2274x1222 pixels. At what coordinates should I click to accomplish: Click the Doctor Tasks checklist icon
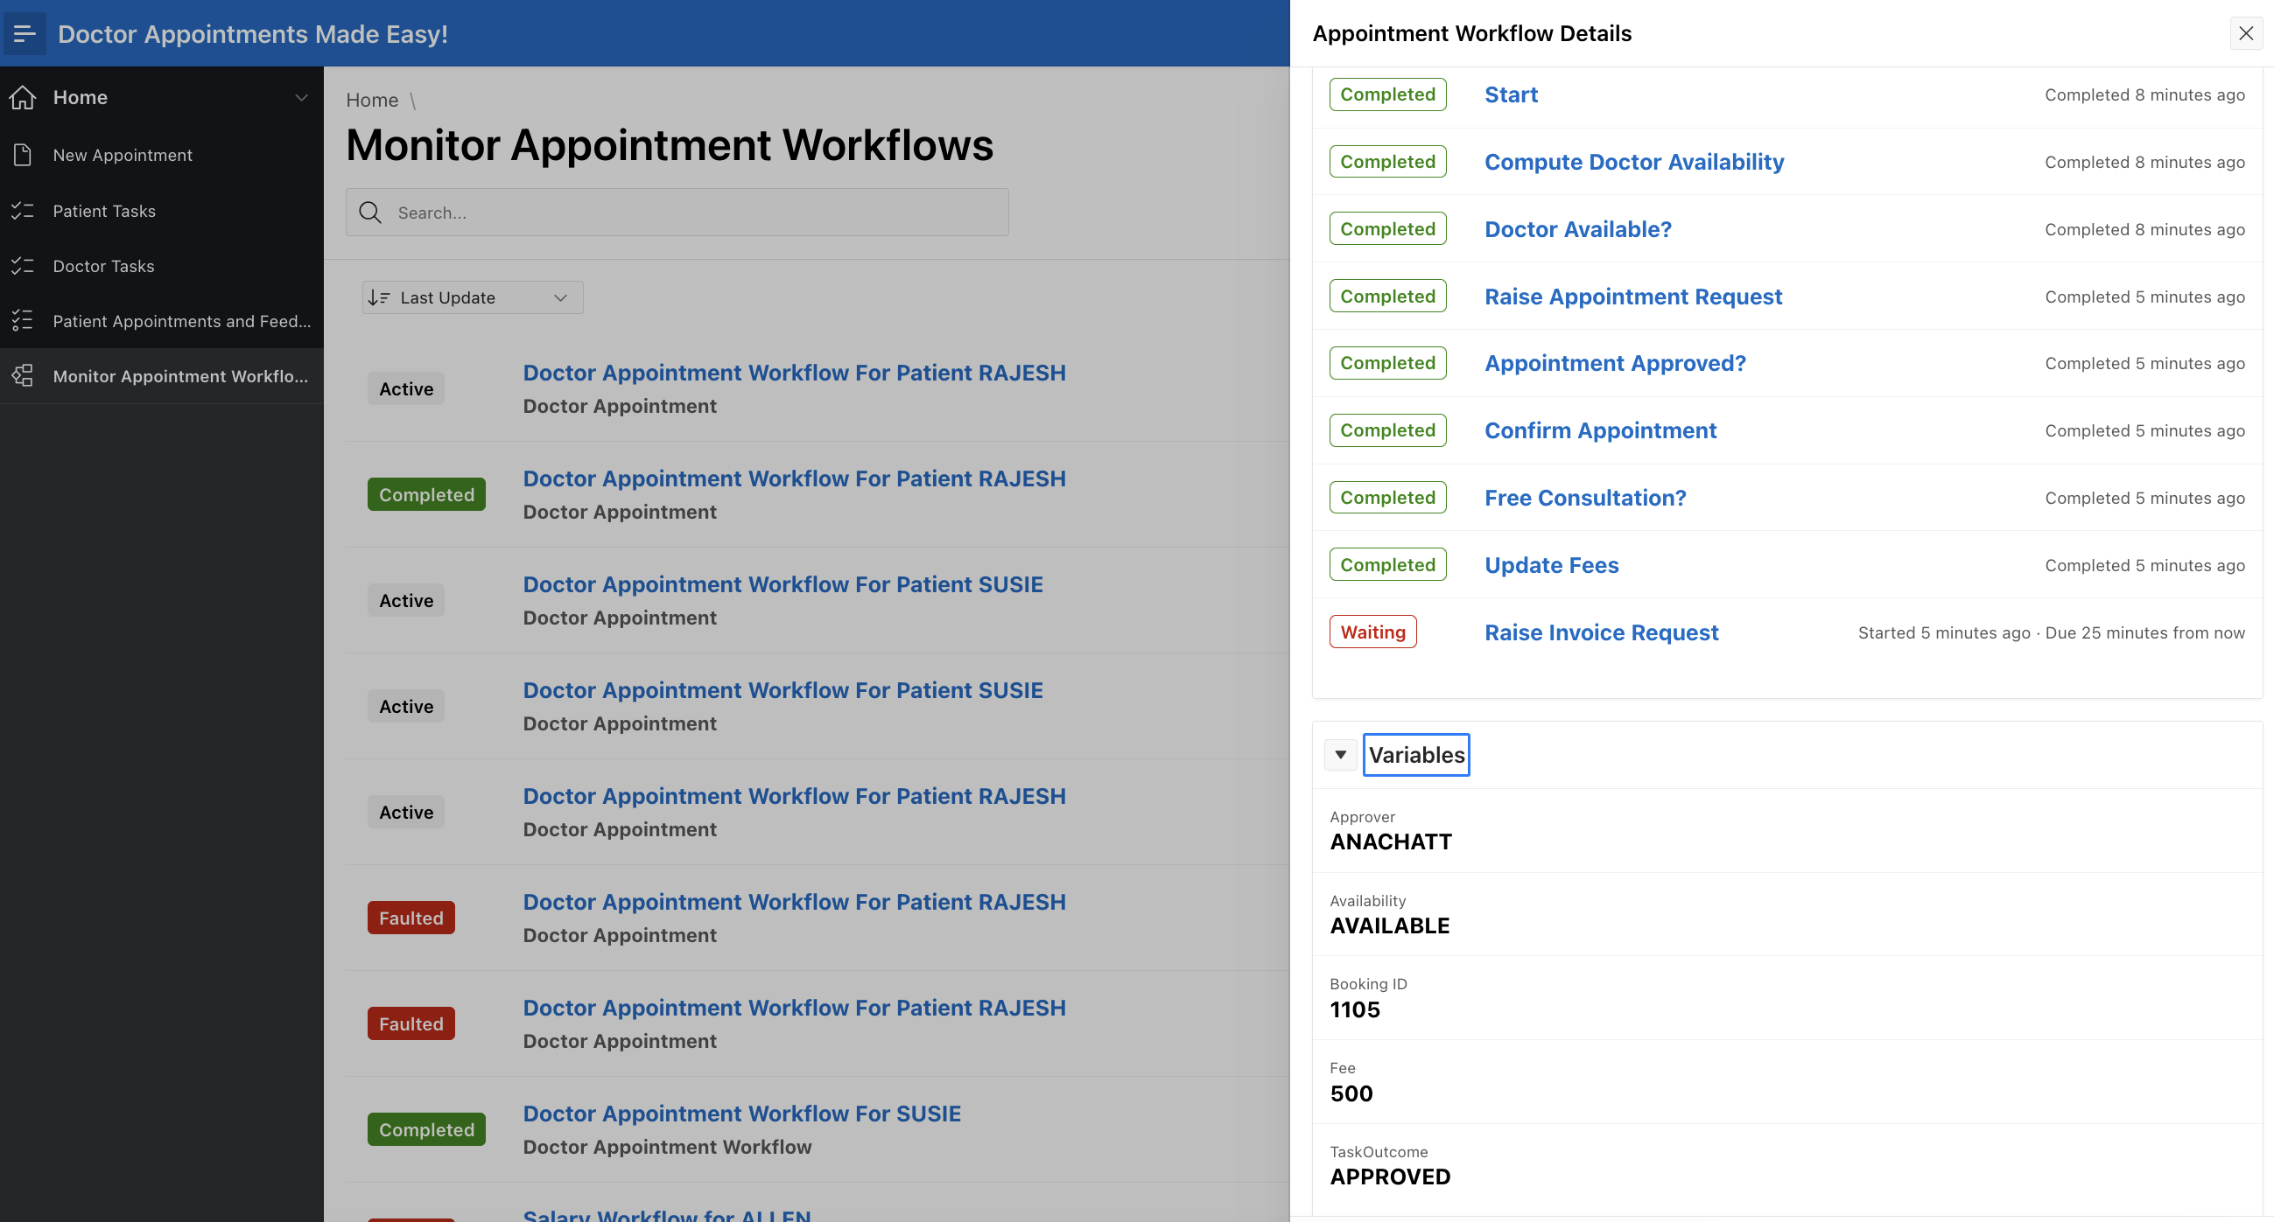[x=23, y=266]
